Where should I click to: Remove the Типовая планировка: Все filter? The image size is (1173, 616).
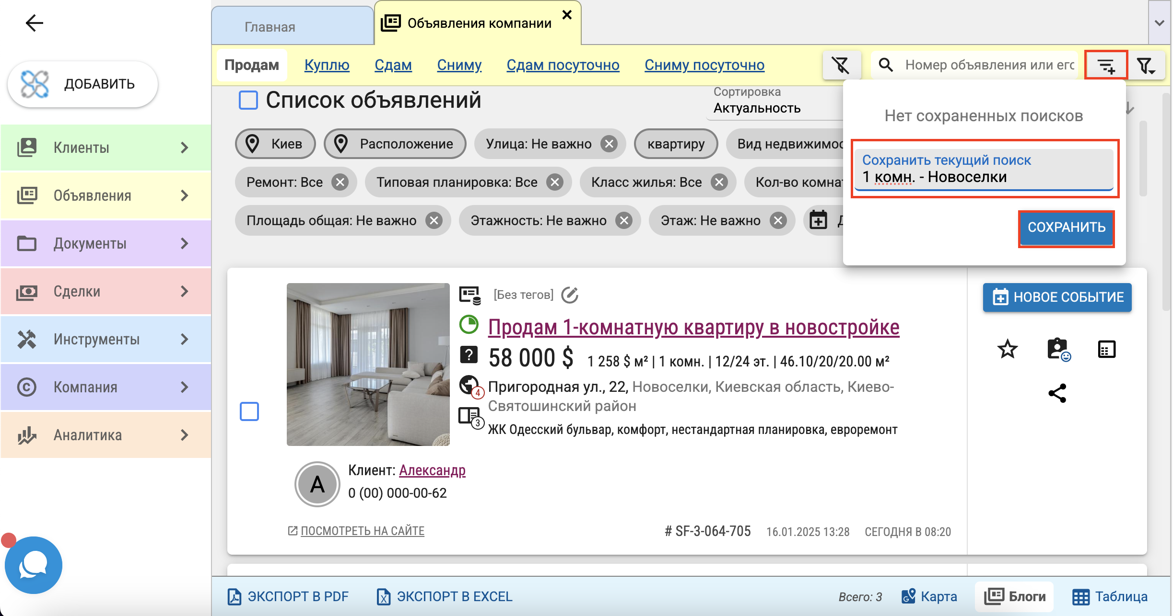click(x=555, y=182)
